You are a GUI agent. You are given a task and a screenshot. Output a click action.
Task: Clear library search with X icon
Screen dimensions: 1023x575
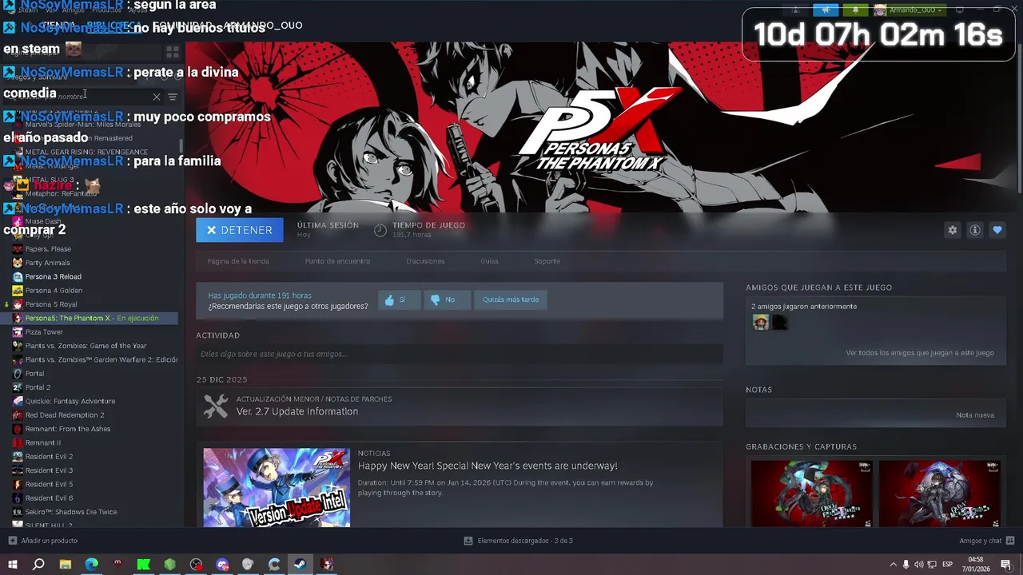tap(156, 97)
